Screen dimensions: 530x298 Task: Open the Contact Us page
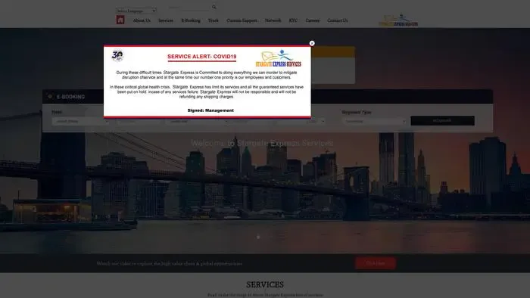338,20
